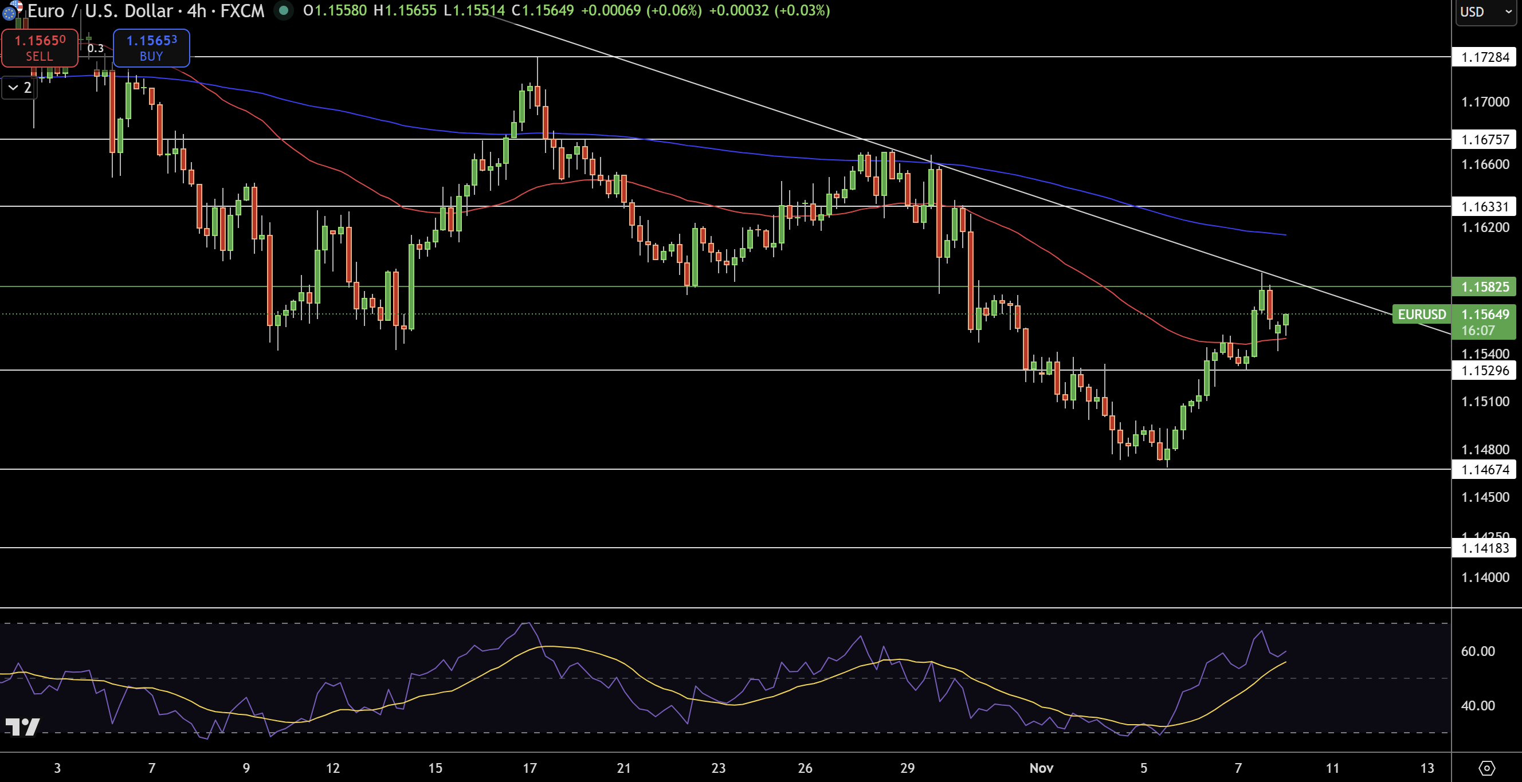Click the green market open status dot
The width and height of the screenshot is (1522, 782).
click(284, 10)
